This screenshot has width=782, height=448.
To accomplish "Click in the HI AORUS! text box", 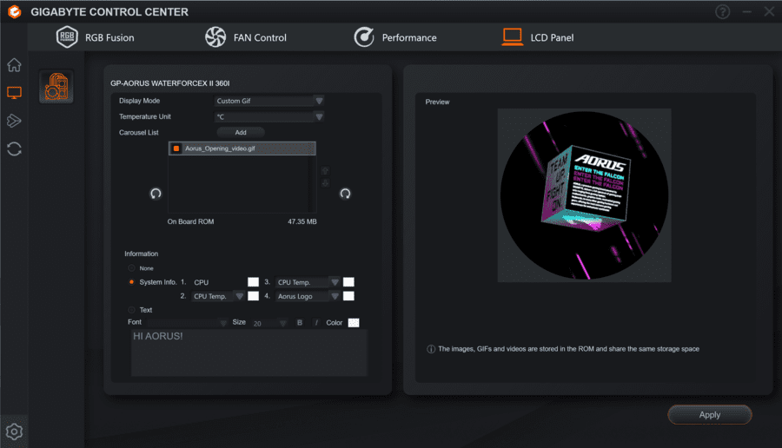I will point(249,352).
